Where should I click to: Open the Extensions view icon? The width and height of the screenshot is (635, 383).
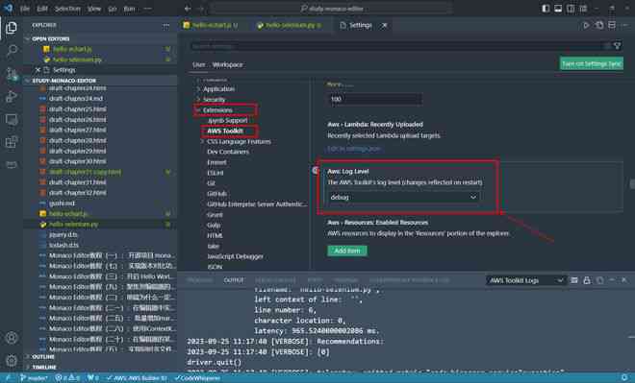12,141
